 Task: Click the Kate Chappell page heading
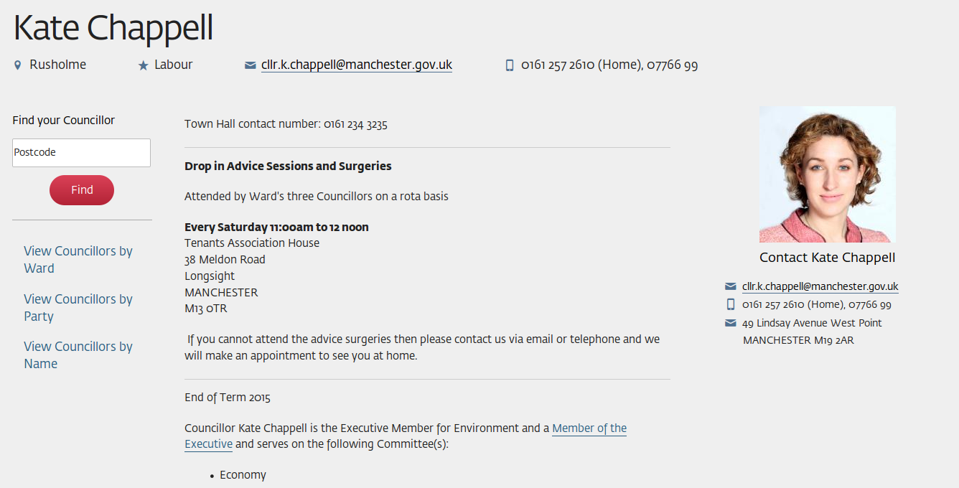pyautogui.click(x=113, y=29)
